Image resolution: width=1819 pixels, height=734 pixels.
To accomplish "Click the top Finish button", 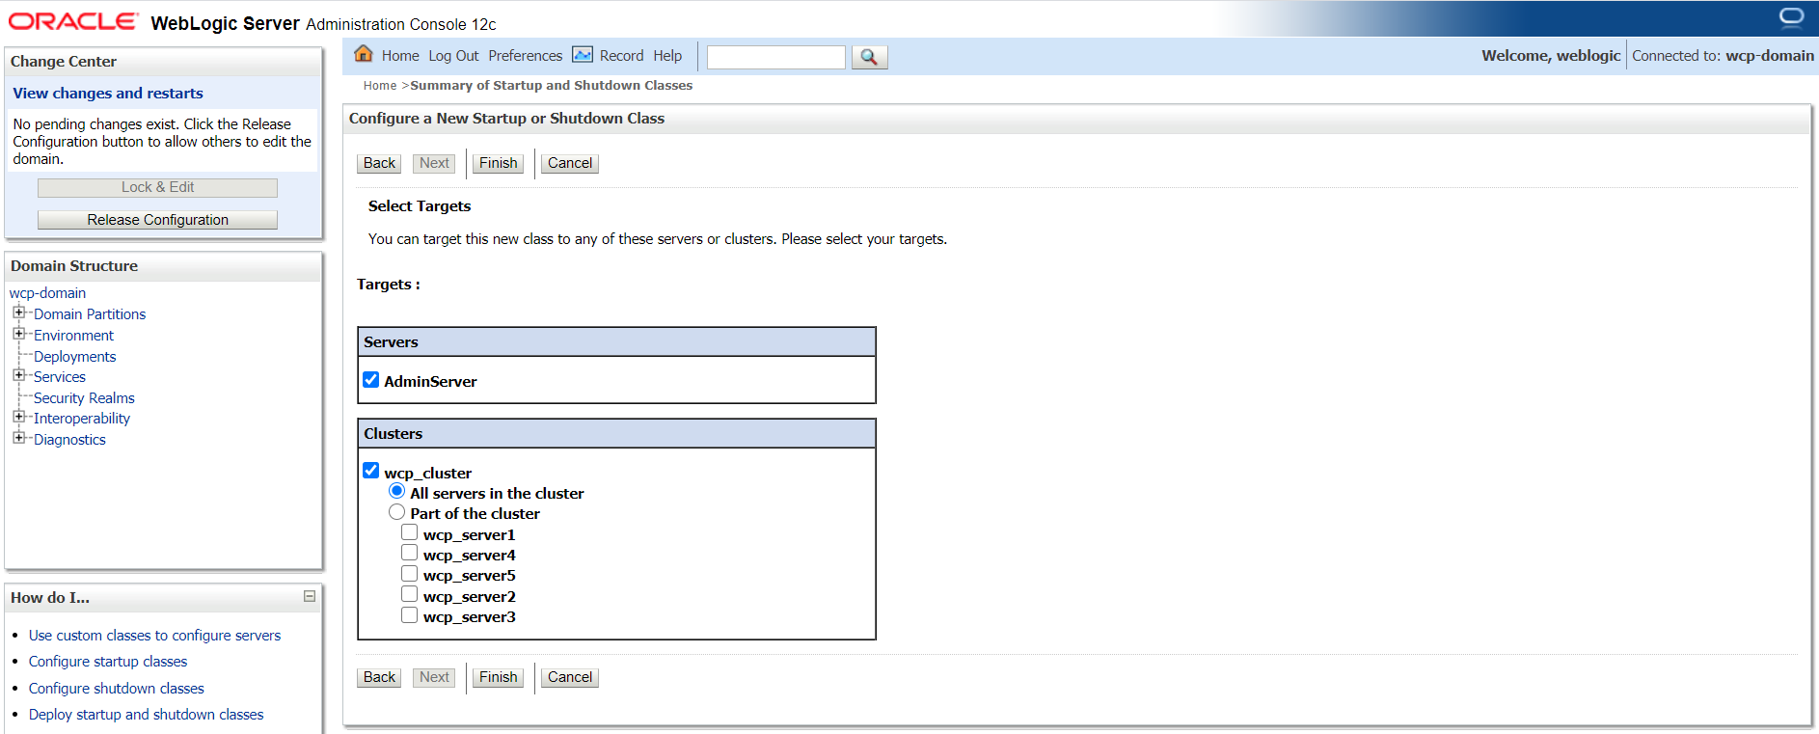I will [x=499, y=163].
